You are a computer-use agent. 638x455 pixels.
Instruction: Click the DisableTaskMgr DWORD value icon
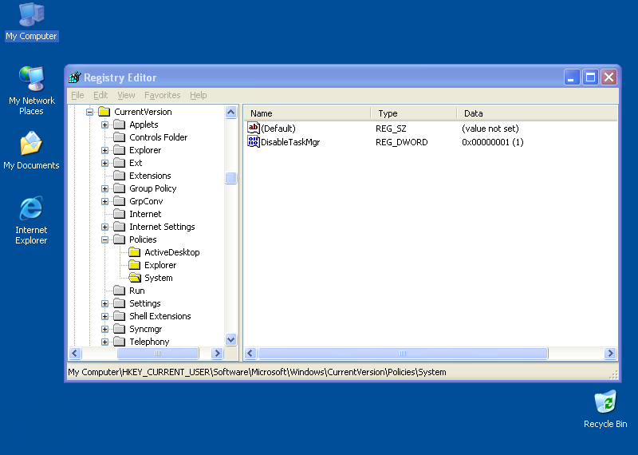(x=254, y=142)
